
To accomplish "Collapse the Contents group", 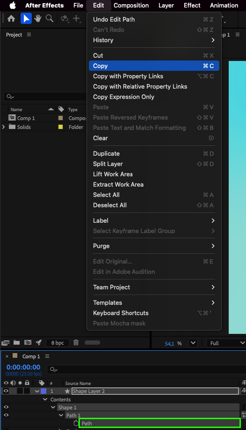I will 45,400.
